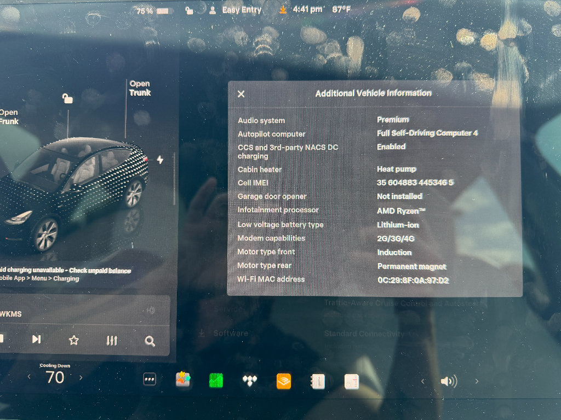The image size is (561, 420).
Task: Open the white notepad app icon
Action: click(351, 382)
